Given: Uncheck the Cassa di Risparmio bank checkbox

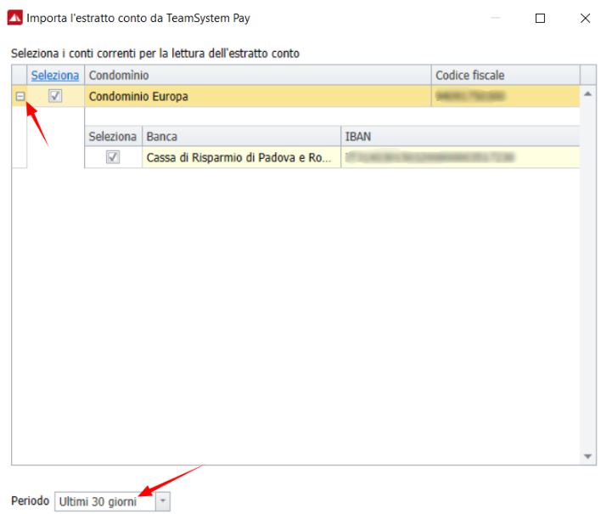Looking at the screenshot, I should (113, 157).
